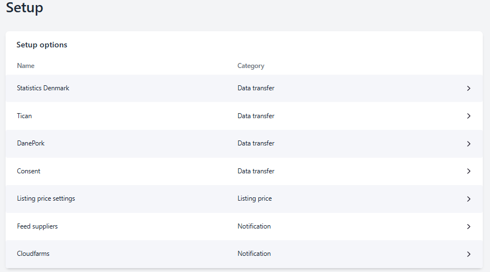Open Listing price settings
Viewport: 490px width, 272px height.
click(46, 198)
